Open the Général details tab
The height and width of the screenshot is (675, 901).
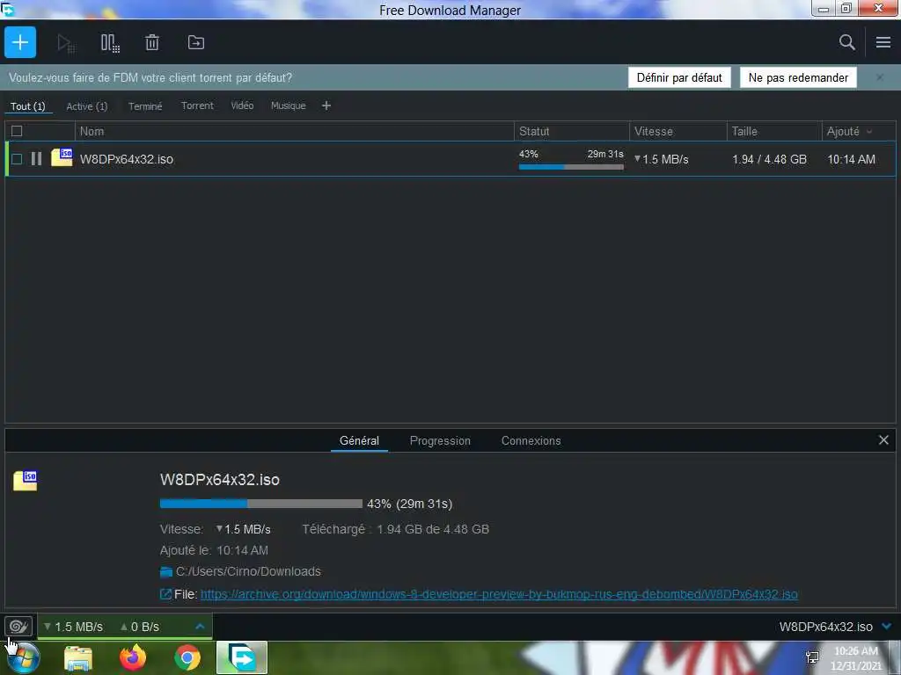coord(359,441)
